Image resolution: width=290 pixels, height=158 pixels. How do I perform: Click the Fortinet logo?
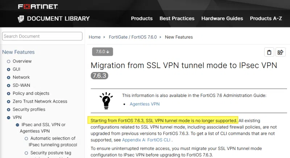coord(38,7)
